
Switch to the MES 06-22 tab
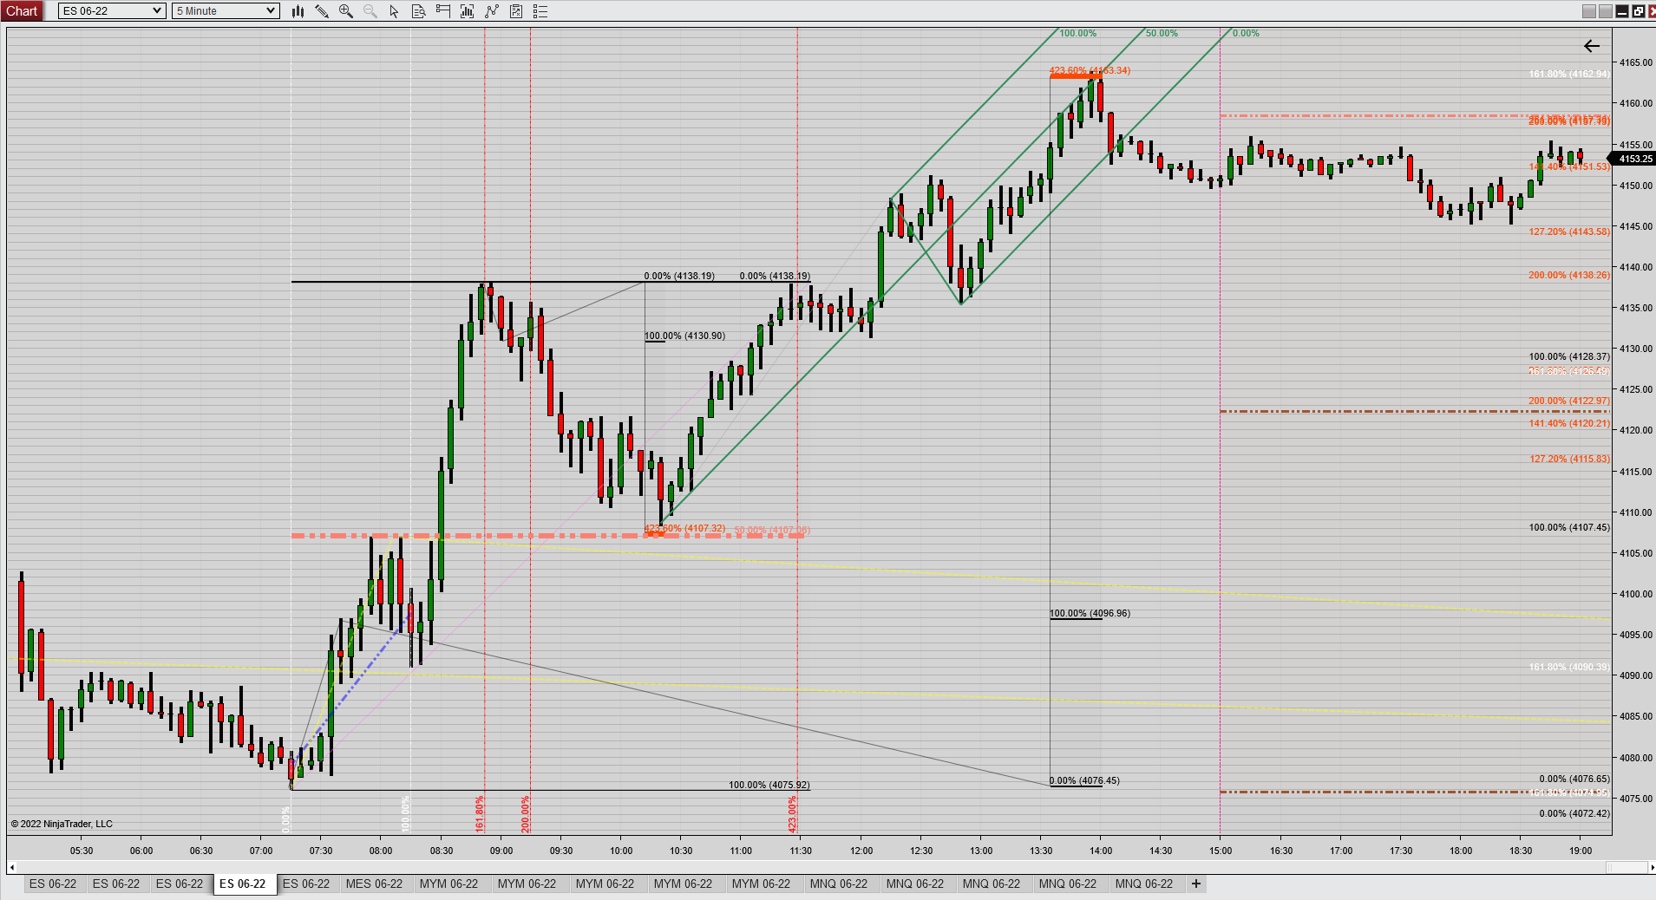[x=374, y=884]
